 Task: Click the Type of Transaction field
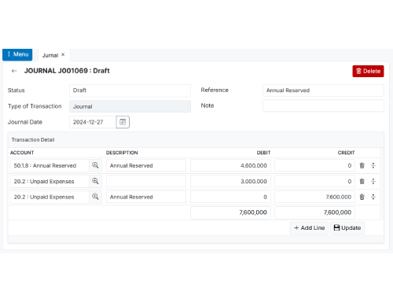pyautogui.click(x=130, y=106)
